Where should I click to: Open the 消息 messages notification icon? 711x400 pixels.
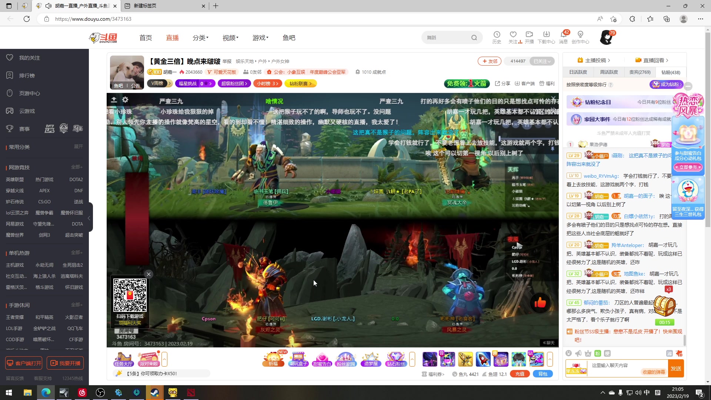563,37
